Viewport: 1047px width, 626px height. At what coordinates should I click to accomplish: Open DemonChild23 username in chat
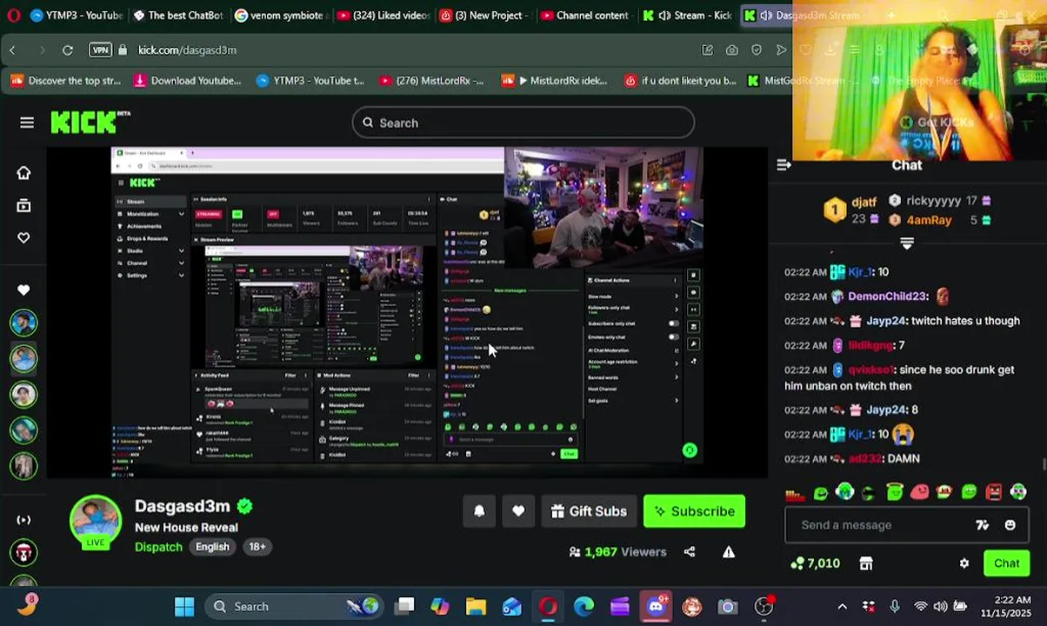(888, 296)
